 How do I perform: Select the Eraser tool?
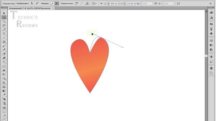(x=4, y=58)
